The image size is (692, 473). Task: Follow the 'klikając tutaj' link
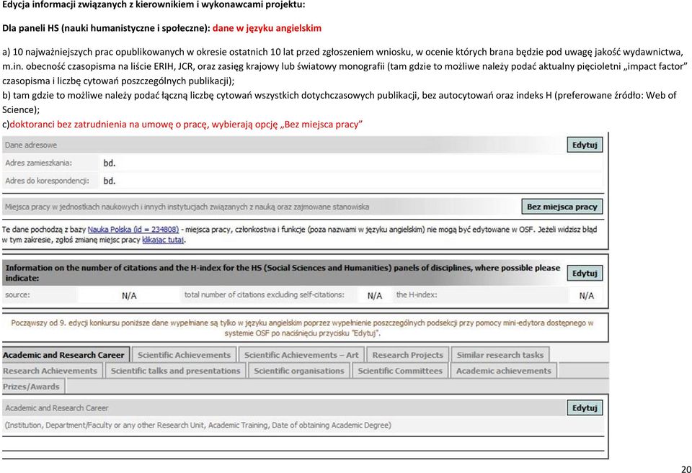[x=164, y=240]
